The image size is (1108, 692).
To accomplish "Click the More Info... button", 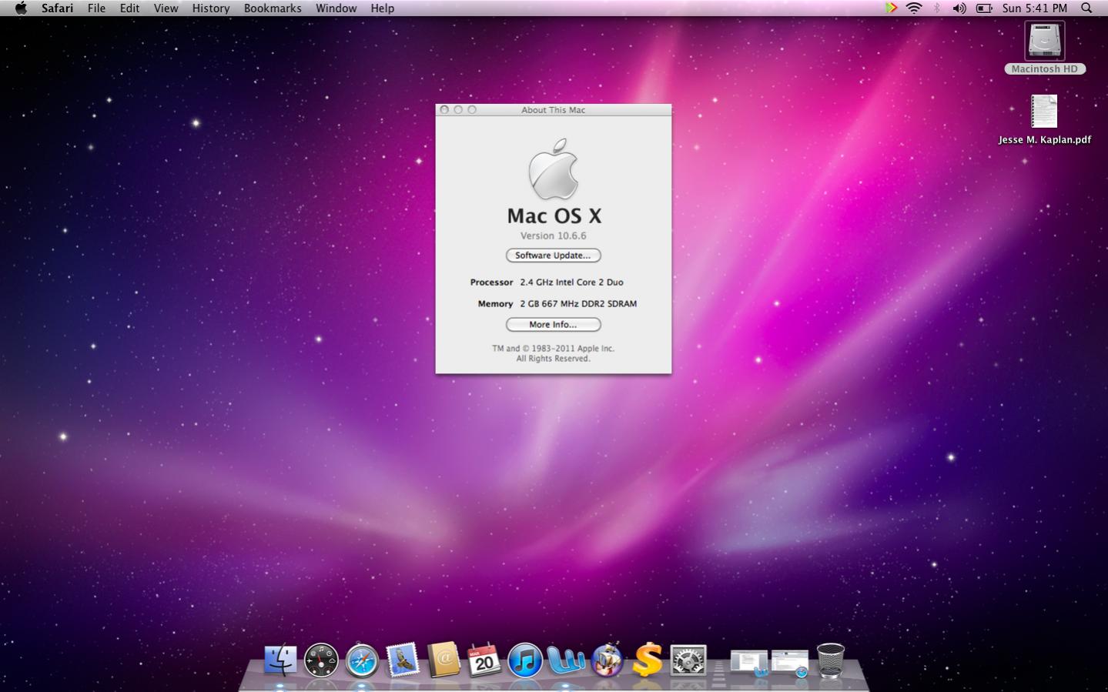I will click(x=553, y=325).
